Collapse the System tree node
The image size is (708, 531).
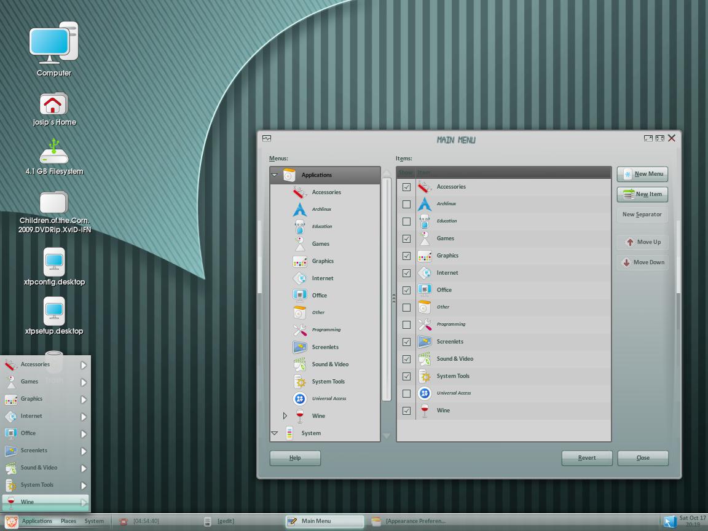tap(274, 433)
